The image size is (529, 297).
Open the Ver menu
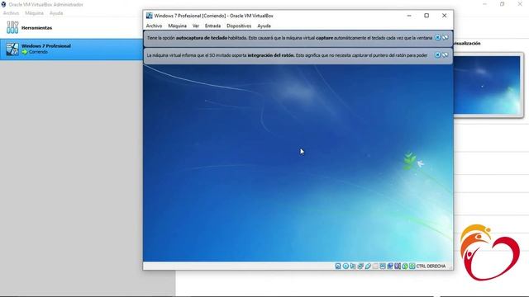196,26
